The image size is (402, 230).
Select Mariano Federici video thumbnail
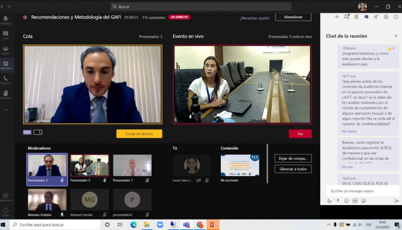47,200
